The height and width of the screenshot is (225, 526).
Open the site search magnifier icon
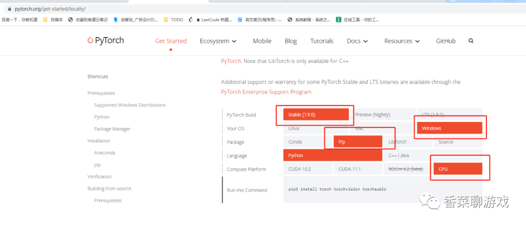[471, 41]
